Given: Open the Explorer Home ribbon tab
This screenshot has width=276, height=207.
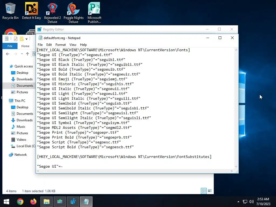Looking at the screenshot, I should [25, 46].
